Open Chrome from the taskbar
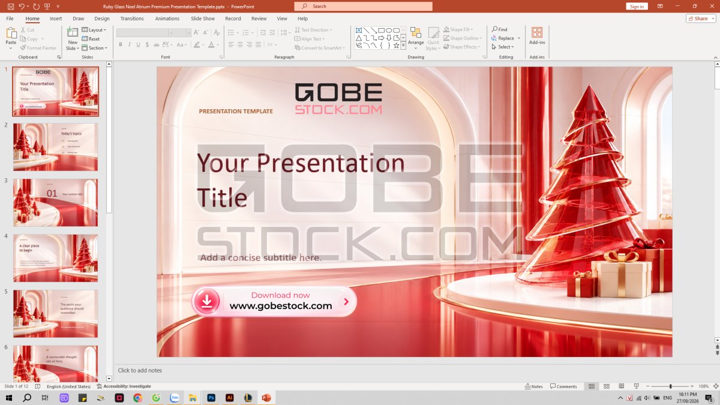720x405 pixels. coord(137,398)
